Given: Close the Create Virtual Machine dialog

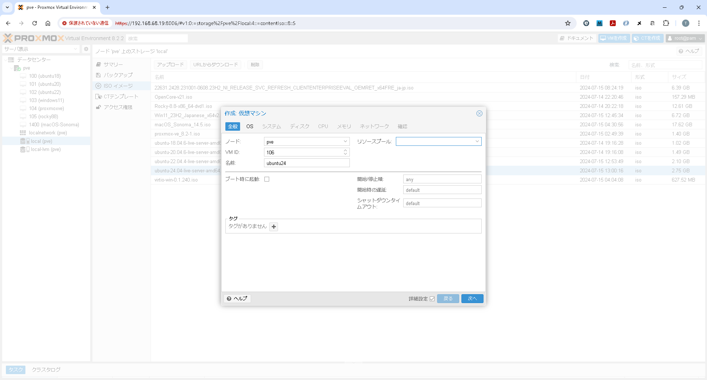Looking at the screenshot, I should click(479, 113).
